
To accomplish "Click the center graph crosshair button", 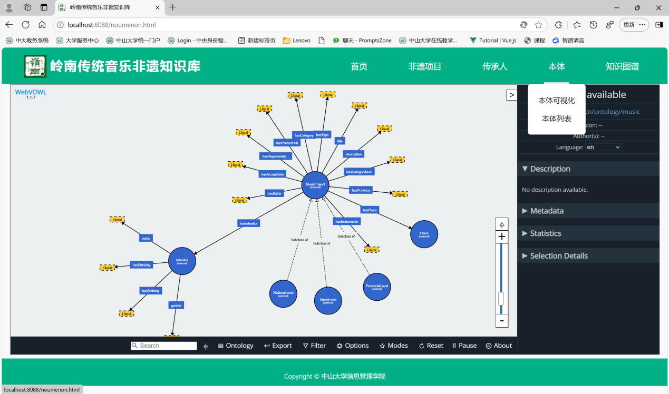I will pyautogui.click(x=501, y=224).
